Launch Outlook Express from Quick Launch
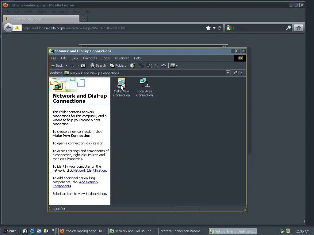The image size is (314, 235). pos(39,231)
